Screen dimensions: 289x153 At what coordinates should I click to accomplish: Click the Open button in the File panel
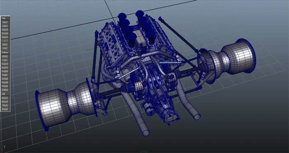click(x=5, y=26)
